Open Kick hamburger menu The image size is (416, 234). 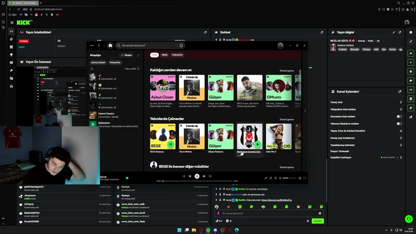tap(12, 23)
